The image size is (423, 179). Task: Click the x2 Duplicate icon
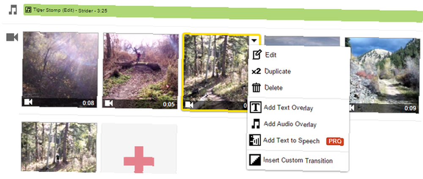point(256,72)
